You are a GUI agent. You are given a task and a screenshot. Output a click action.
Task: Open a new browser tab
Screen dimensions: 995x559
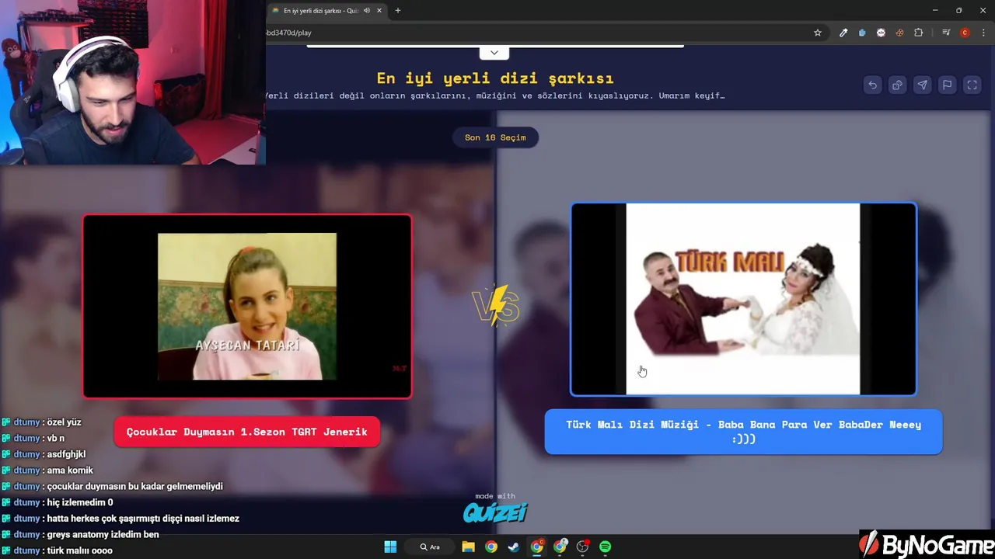coord(398,11)
